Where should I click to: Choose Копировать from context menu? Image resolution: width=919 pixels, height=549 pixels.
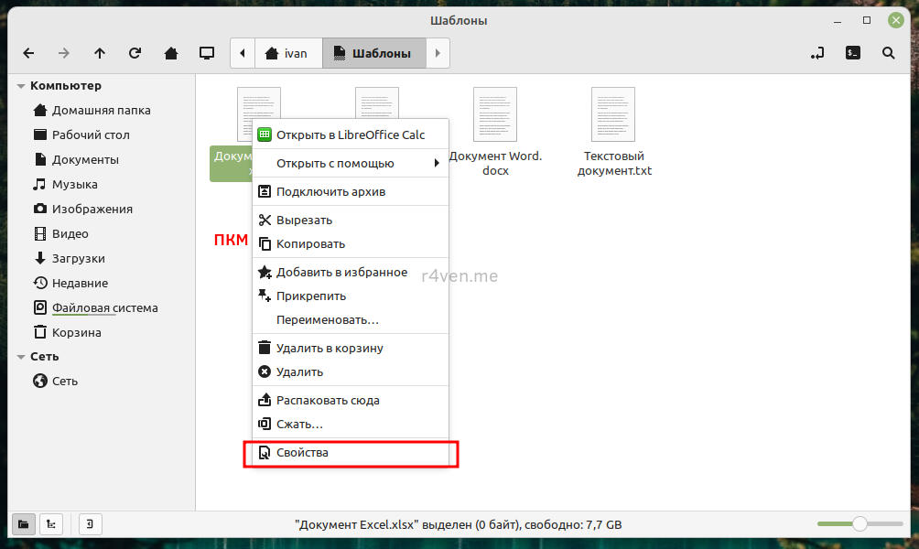[310, 244]
